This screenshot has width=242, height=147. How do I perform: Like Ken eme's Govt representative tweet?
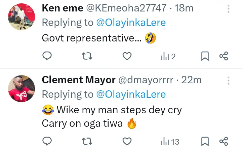point(127,57)
